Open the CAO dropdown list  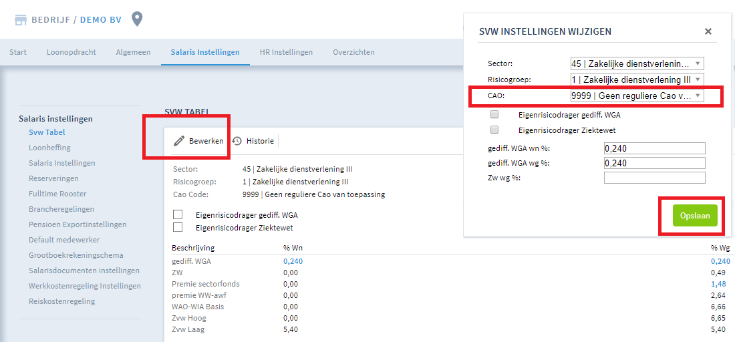tap(637, 96)
